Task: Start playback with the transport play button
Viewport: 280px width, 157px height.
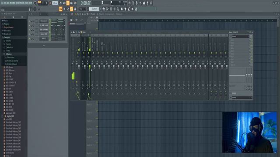Action: coord(43,3)
